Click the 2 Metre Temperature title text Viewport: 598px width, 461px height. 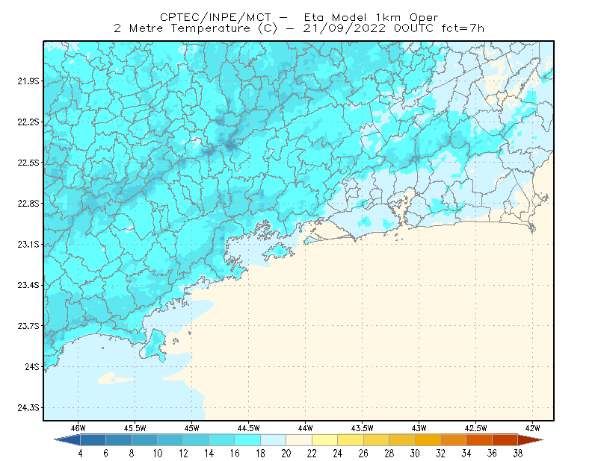182,28
